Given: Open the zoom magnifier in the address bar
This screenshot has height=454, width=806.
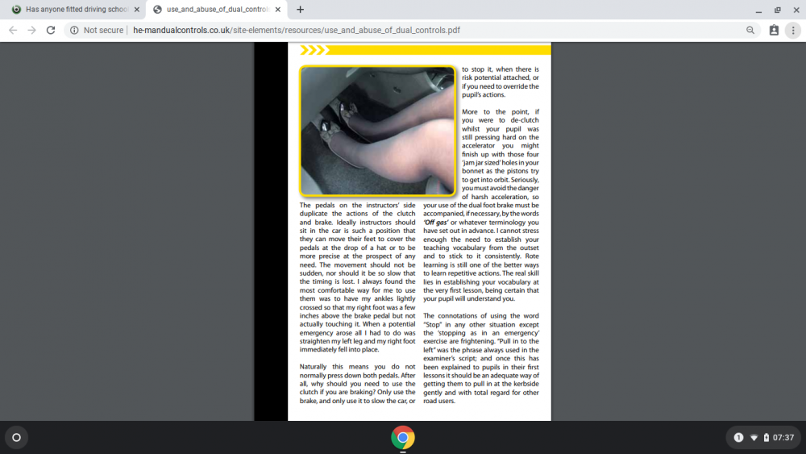Looking at the screenshot, I should [750, 31].
